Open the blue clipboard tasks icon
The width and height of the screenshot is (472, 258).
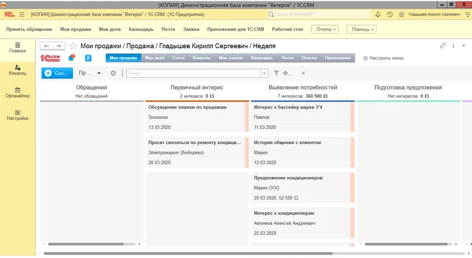point(88,58)
